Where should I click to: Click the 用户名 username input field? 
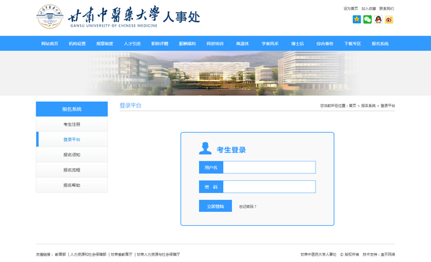click(269, 168)
